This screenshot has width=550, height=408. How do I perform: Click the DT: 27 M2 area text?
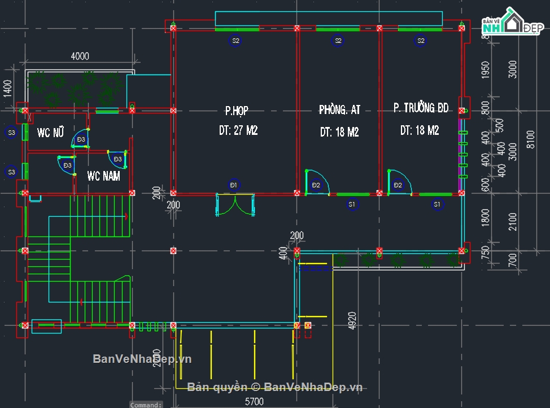click(x=238, y=130)
